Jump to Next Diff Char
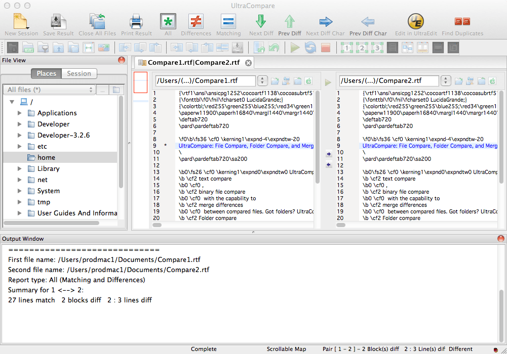The height and width of the screenshot is (354, 507). pos(325,25)
